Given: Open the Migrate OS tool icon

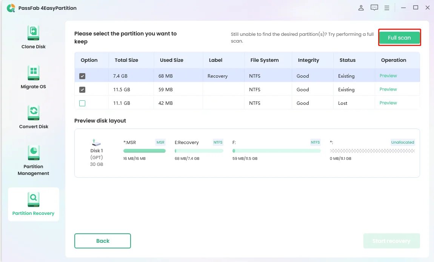Looking at the screenshot, I should tap(33, 73).
